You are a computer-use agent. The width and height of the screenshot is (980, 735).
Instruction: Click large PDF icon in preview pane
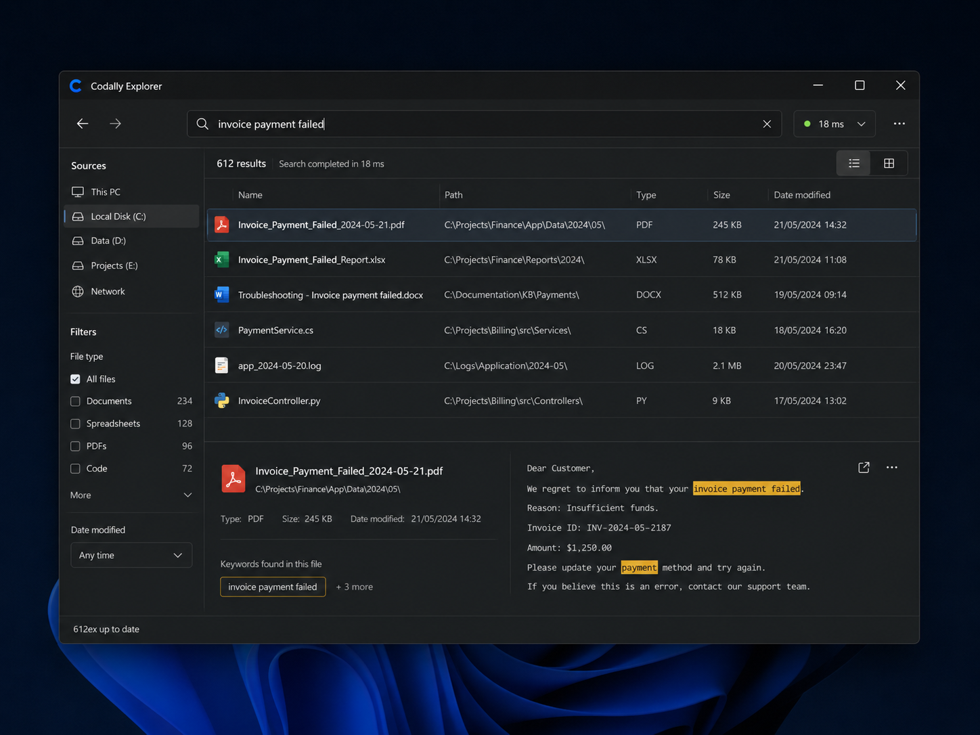tap(233, 478)
